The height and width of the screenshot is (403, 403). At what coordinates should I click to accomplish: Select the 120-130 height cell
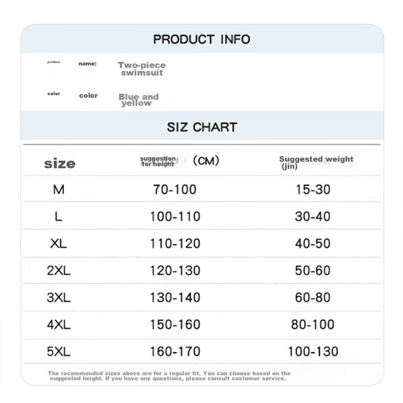(175, 271)
